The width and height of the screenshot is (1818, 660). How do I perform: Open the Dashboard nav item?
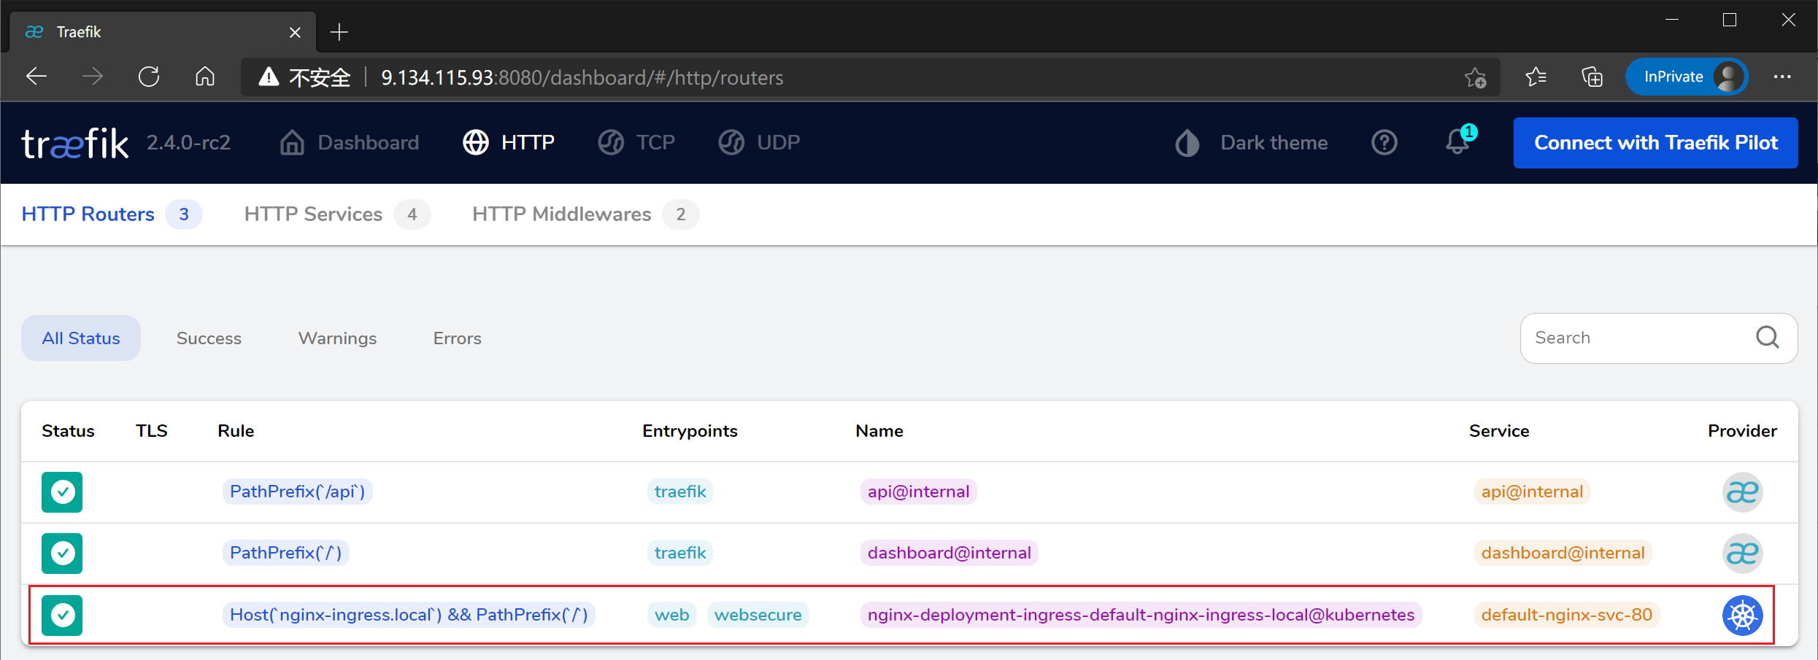(350, 142)
